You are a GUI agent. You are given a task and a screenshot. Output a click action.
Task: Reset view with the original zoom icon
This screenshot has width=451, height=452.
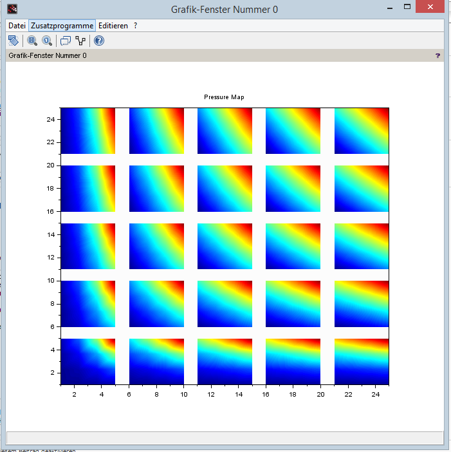pos(47,41)
